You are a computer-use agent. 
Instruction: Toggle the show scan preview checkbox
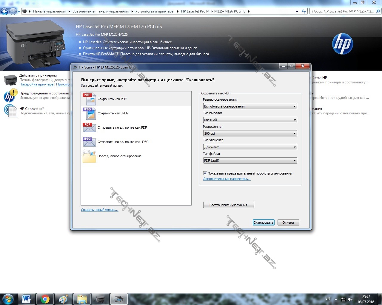[205, 173]
